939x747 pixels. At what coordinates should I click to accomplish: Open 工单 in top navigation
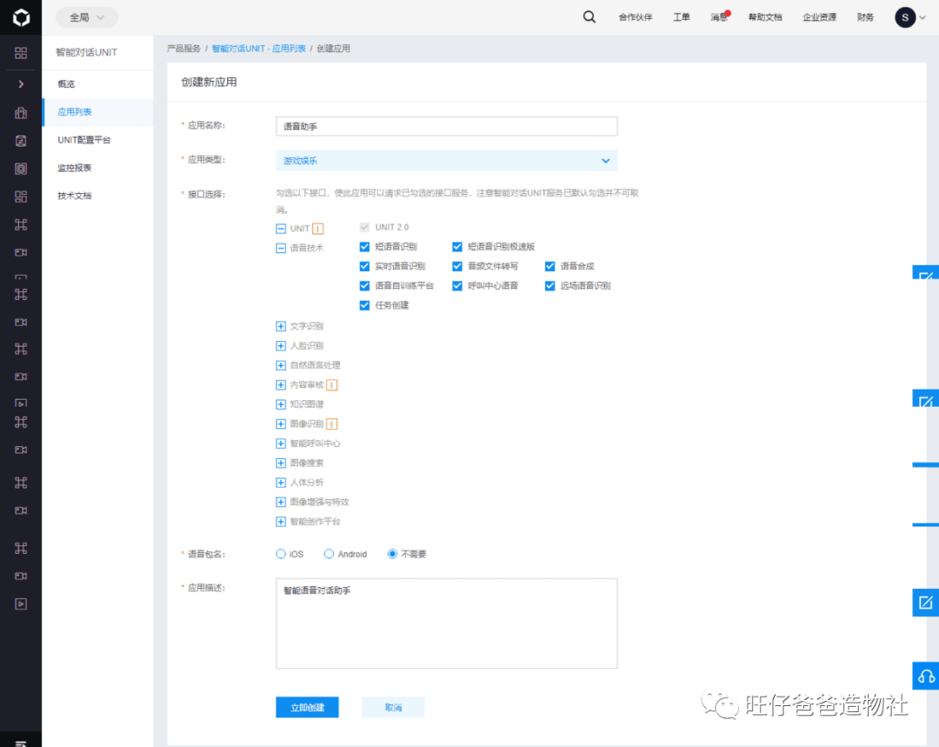682,17
